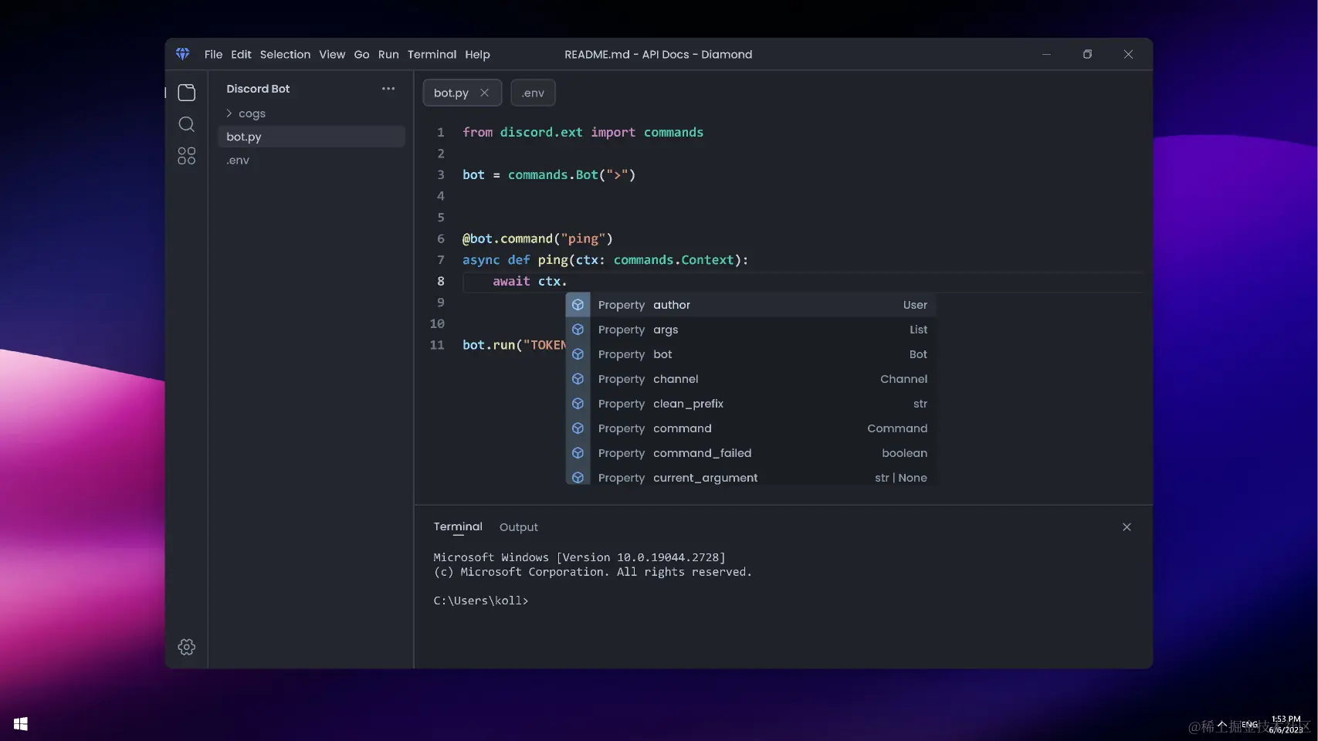Open the Selection menu
Viewport: 1318px width, 741px height.
tap(285, 54)
